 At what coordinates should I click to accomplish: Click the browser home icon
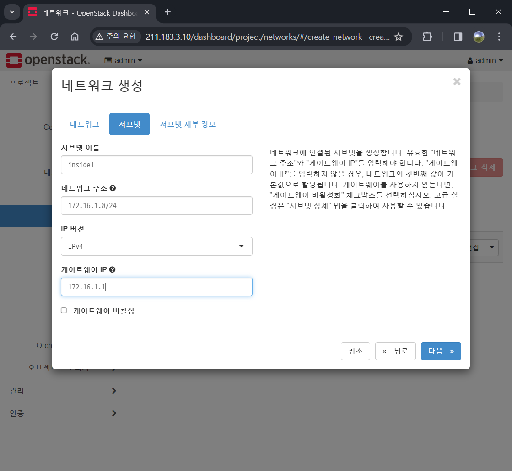[75, 37]
